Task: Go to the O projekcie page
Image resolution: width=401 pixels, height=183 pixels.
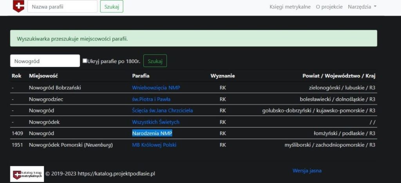Action: pyautogui.click(x=329, y=7)
